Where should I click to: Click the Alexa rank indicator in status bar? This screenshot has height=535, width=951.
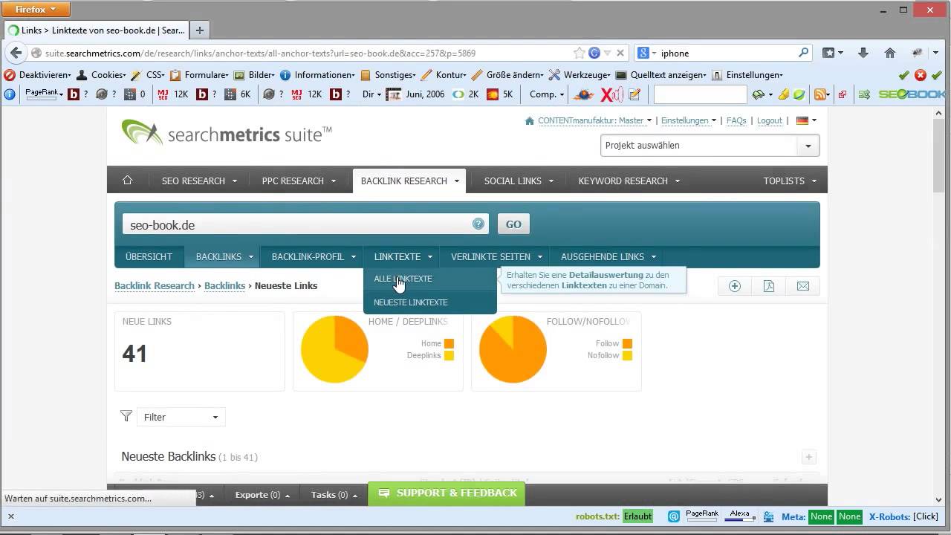tap(741, 516)
